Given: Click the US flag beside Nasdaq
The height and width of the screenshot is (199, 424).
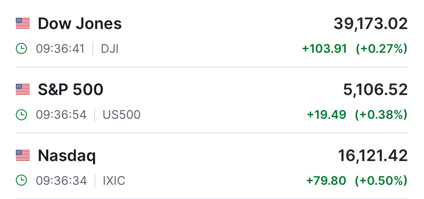Looking at the screenshot, I should coord(23,155).
